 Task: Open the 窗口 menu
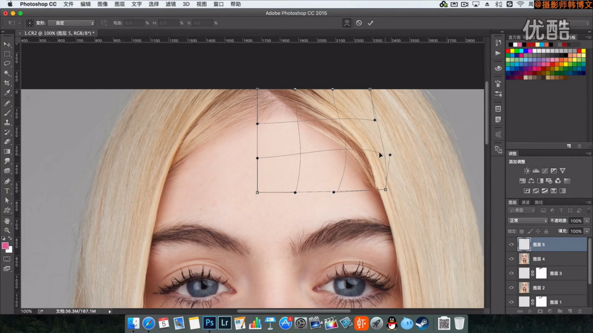coord(219,4)
